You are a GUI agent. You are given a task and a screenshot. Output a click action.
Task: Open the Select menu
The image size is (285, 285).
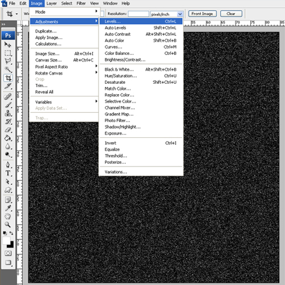(x=67, y=3)
